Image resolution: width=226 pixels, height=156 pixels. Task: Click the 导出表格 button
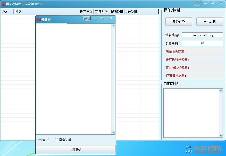click(x=210, y=22)
